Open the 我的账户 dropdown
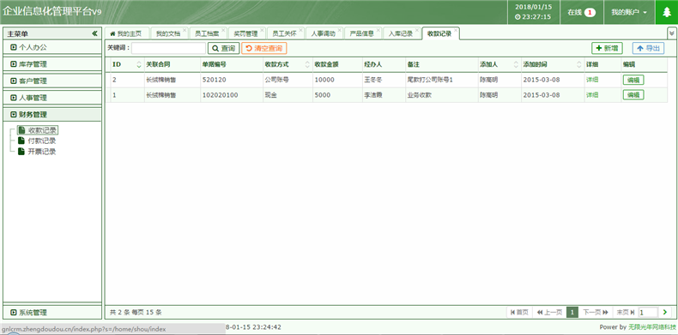The image size is (678, 335). [x=629, y=12]
